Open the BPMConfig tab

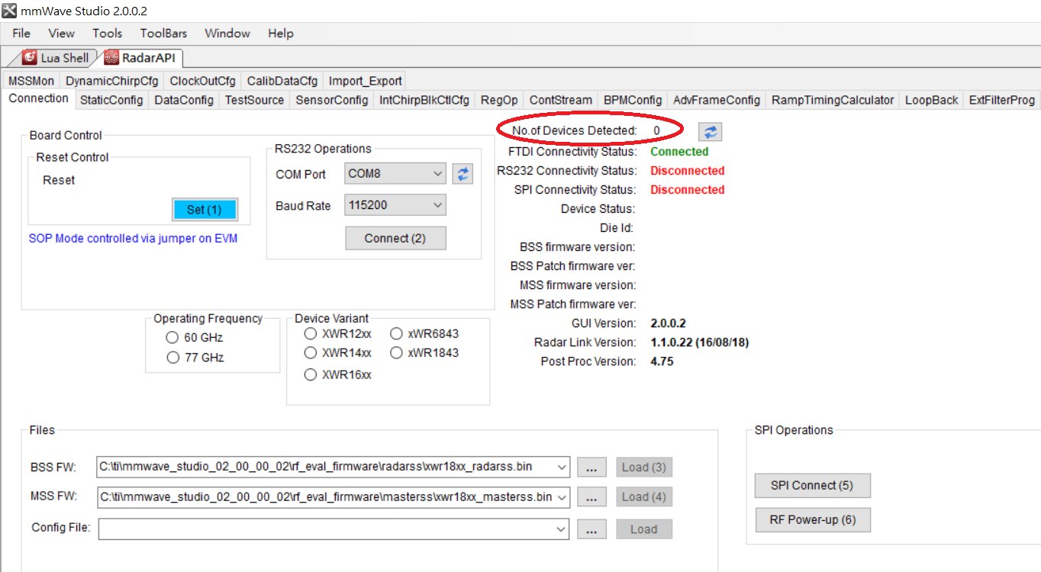coord(633,100)
